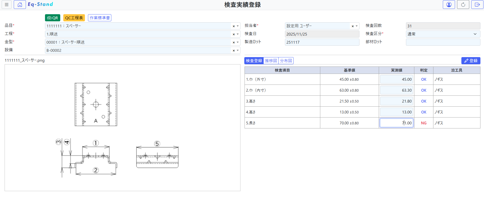The width and height of the screenshot is (484, 199).
Task: Open the QC工程表 button
Action: [x=74, y=18]
